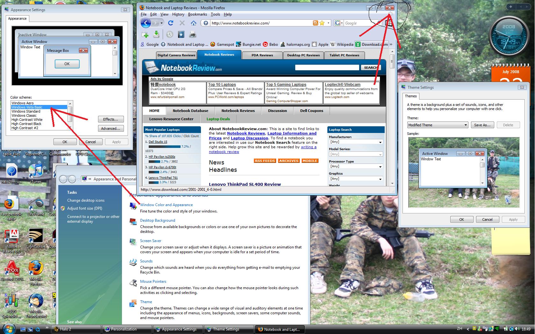The height and width of the screenshot is (334, 535).
Task: Click Change desktop icons in the Tasks pane
Action: [86, 200]
